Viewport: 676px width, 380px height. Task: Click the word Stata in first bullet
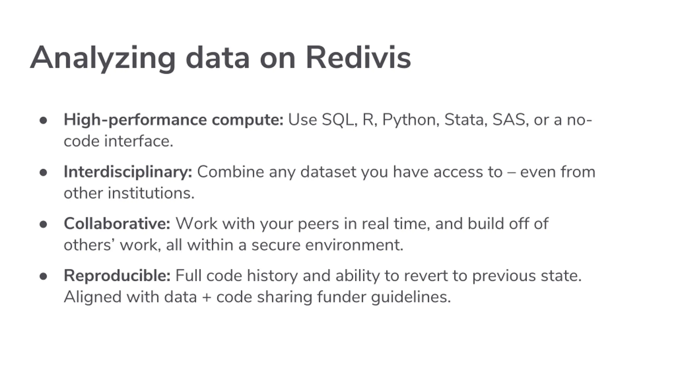point(464,120)
